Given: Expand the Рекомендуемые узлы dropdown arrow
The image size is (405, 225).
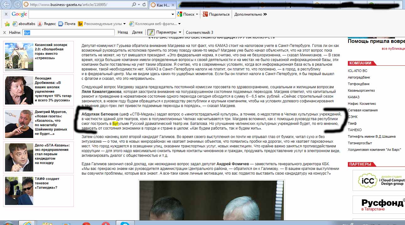Looking at the screenshot, I should pos(124,24).
